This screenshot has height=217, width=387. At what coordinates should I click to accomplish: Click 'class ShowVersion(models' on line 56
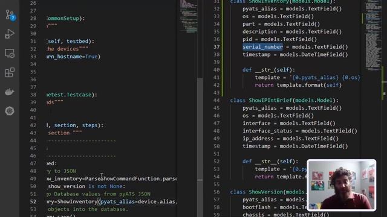point(268,192)
